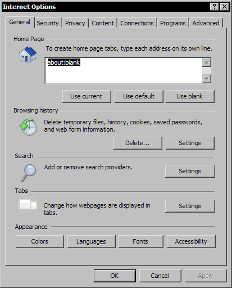
Task: Click the Cancel button
Action: (x=160, y=276)
